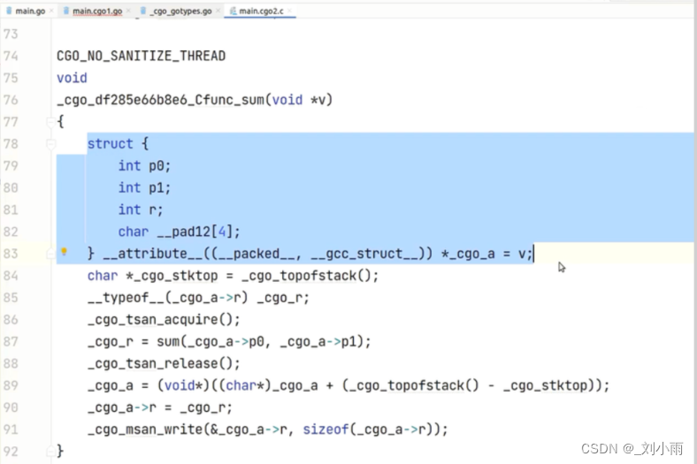Click line number 74 in the gutter
This screenshot has width=697, height=464.
click(x=11, y=56)
